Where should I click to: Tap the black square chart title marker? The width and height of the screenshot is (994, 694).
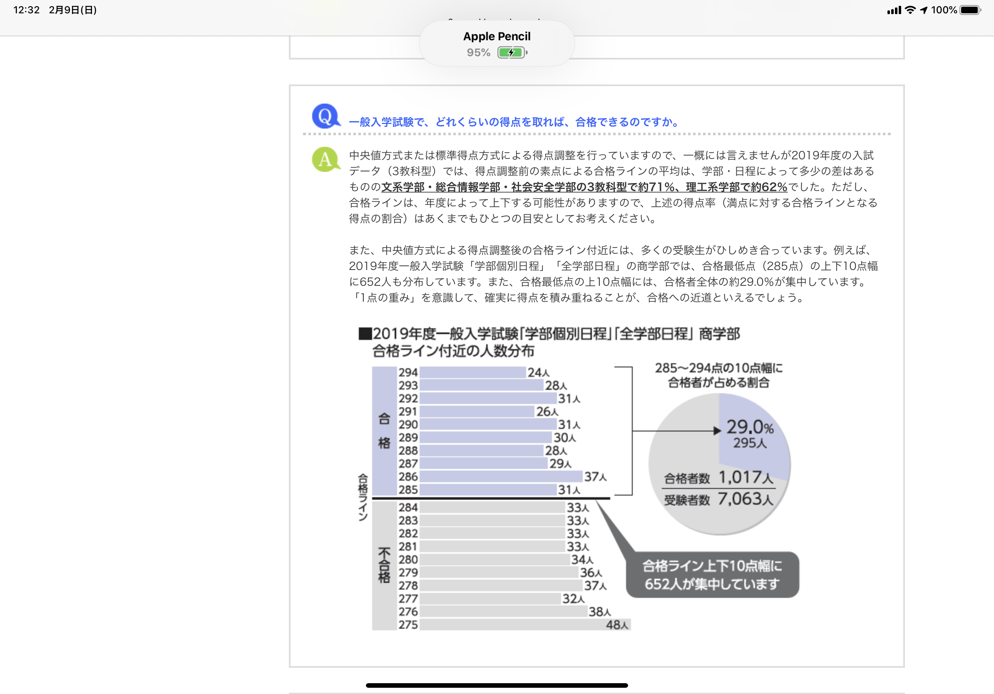(365, 334)
